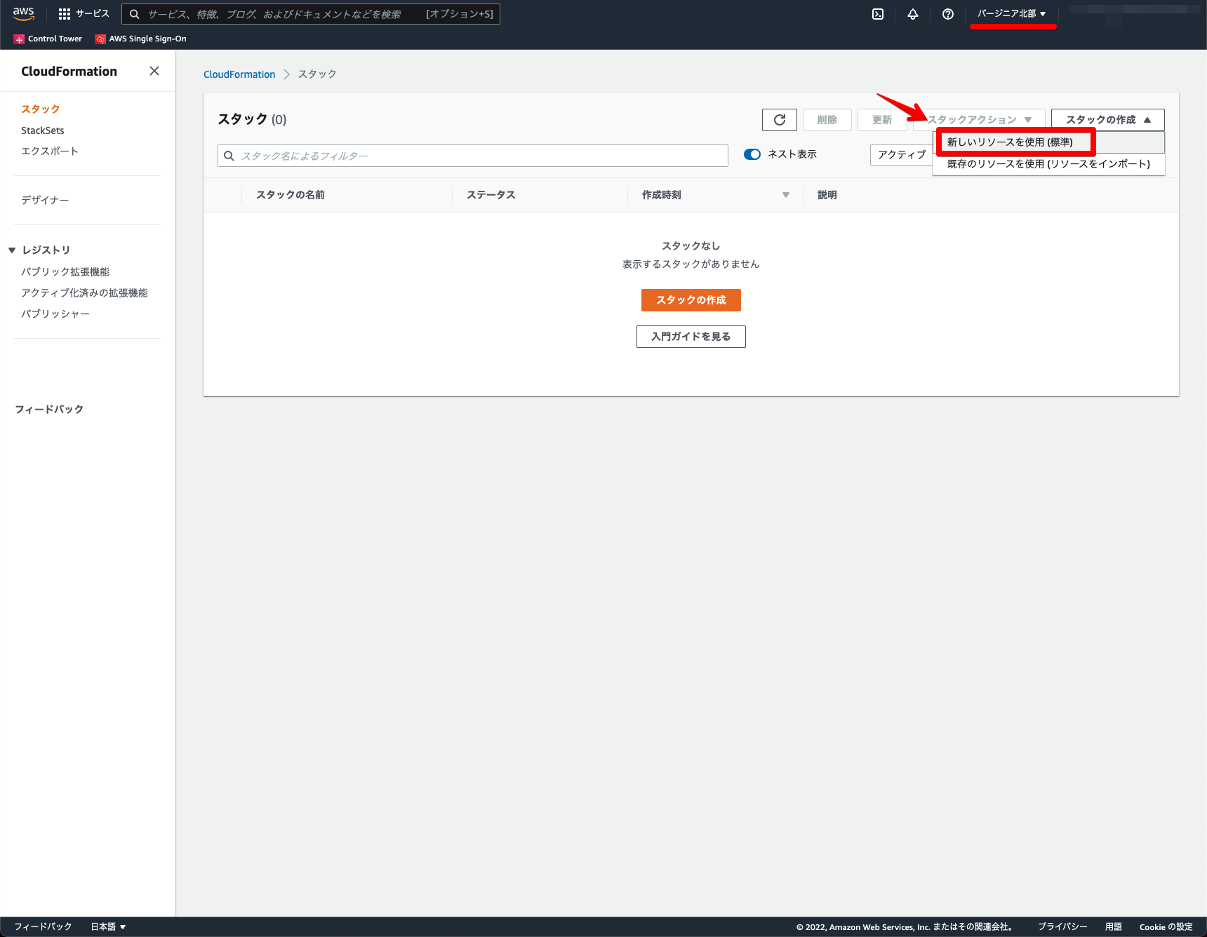This screenshot has height=937, width=1207.
Task: Open エクスポート in the sidebar
Action: [x=50, y=151]
